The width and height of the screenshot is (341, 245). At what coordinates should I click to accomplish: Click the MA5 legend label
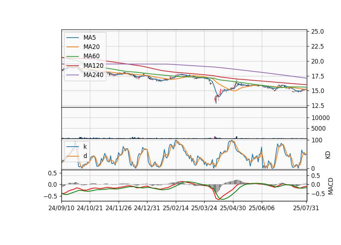coord(90,38)
